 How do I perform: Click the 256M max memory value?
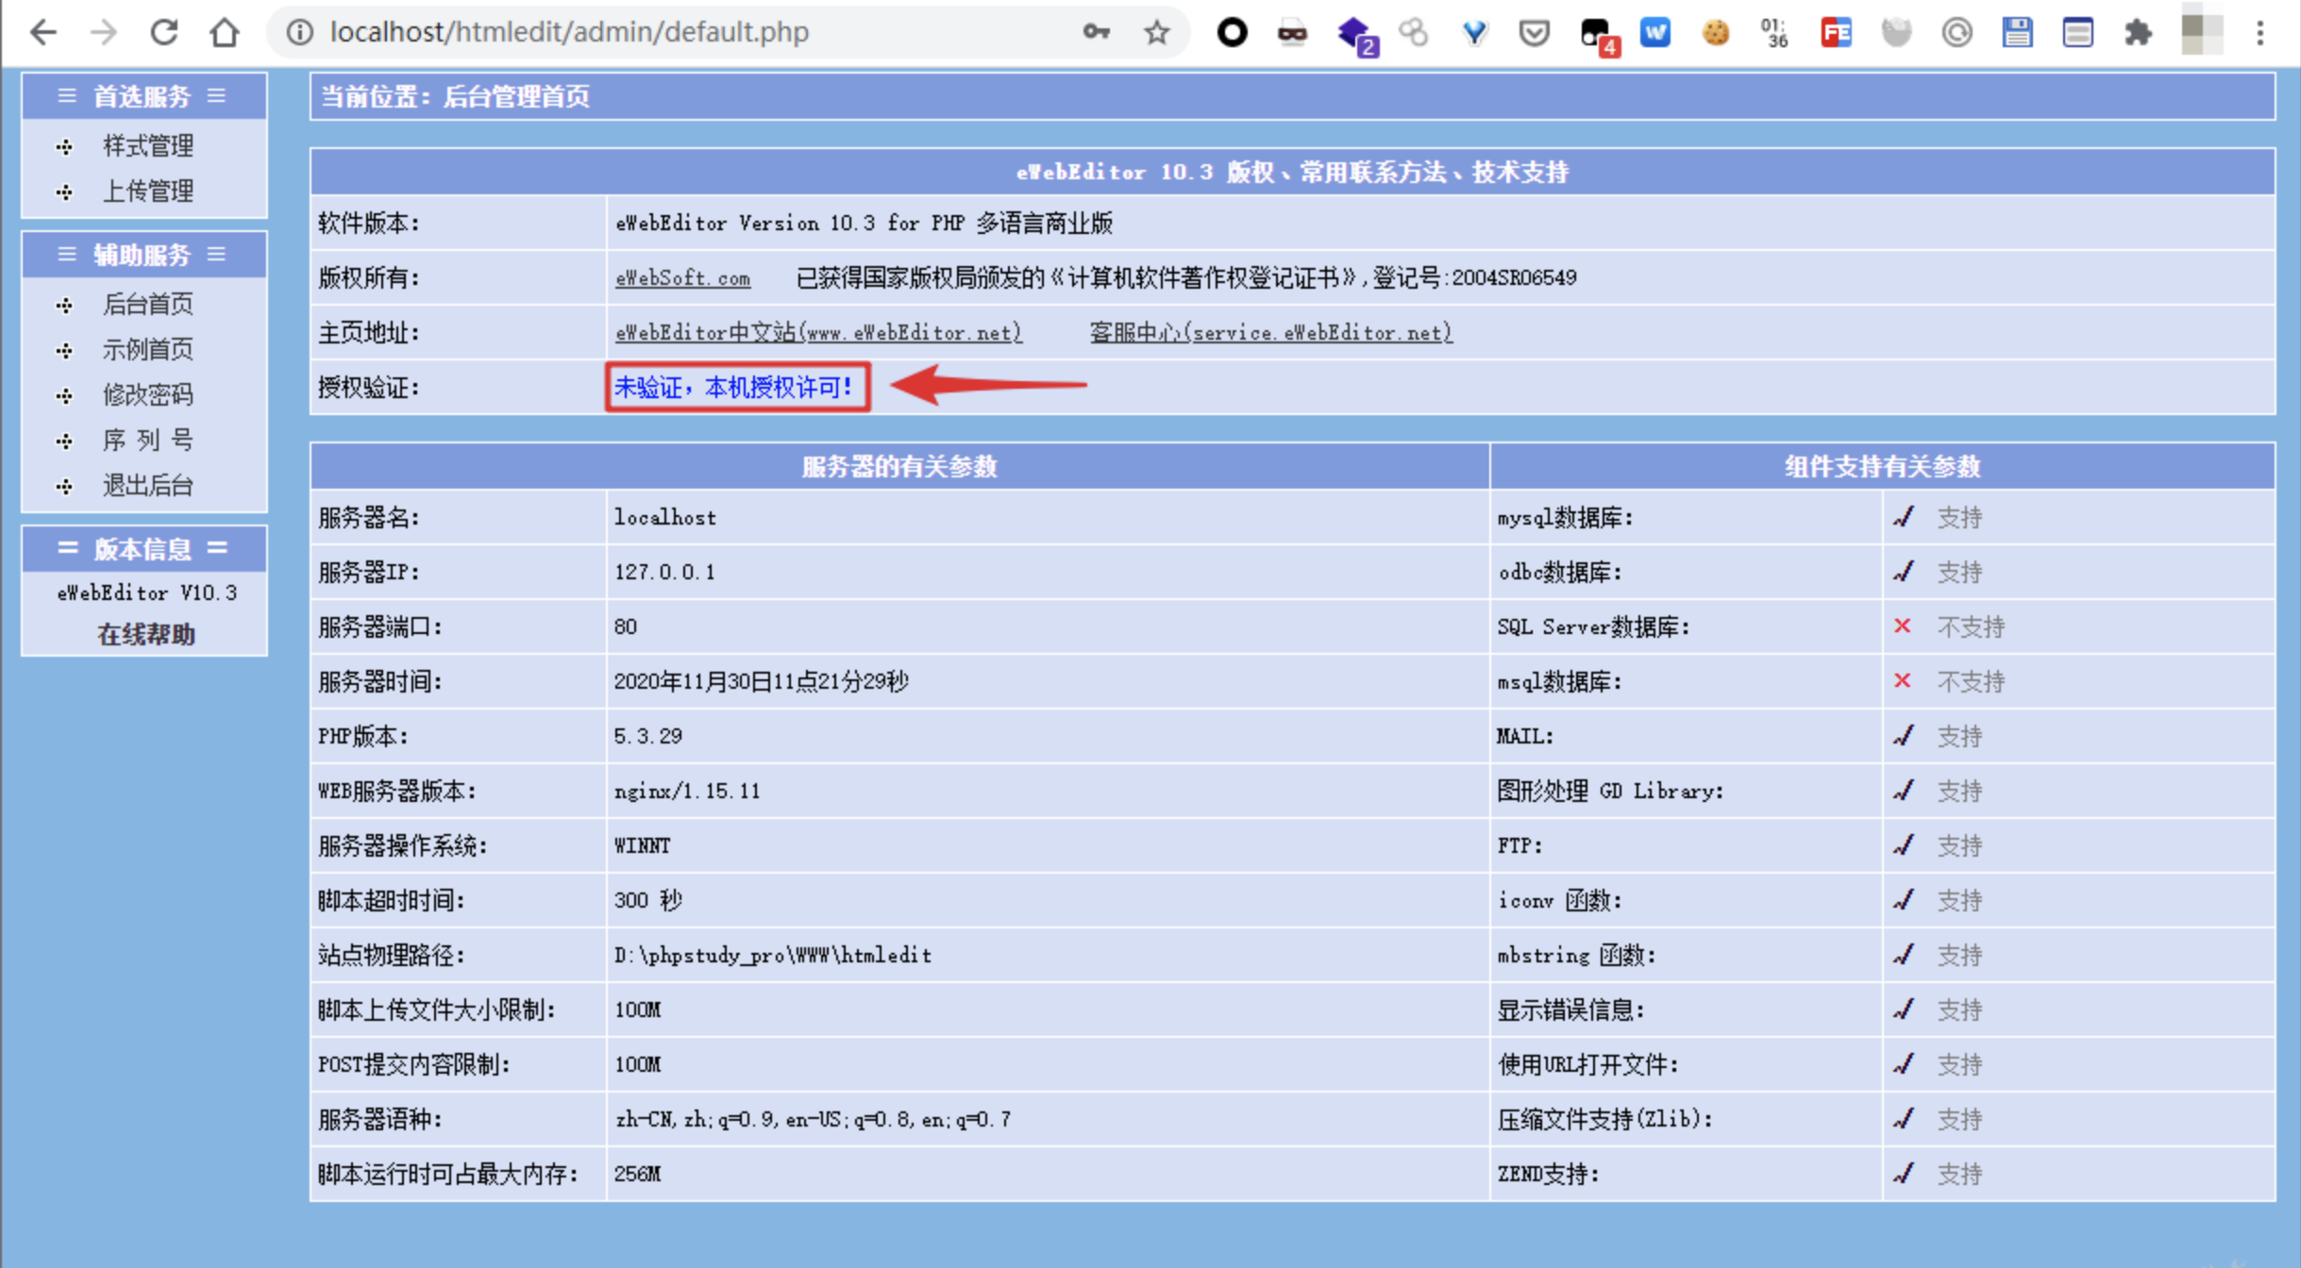coord(637,1174)
